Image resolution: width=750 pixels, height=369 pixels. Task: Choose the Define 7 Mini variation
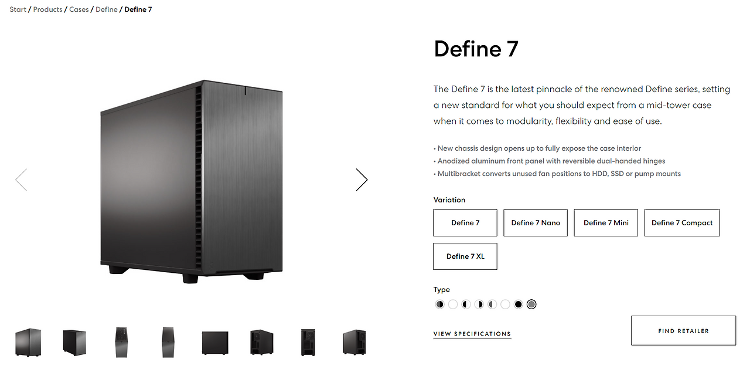pos(606,223)
